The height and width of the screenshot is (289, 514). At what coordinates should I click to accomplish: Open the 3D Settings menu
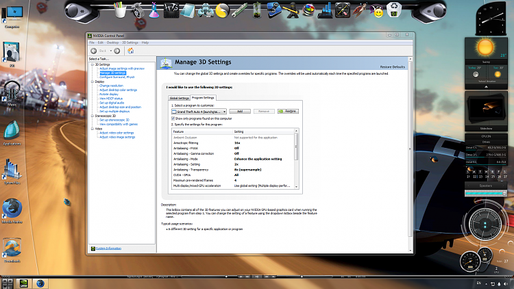pos(130,42)
